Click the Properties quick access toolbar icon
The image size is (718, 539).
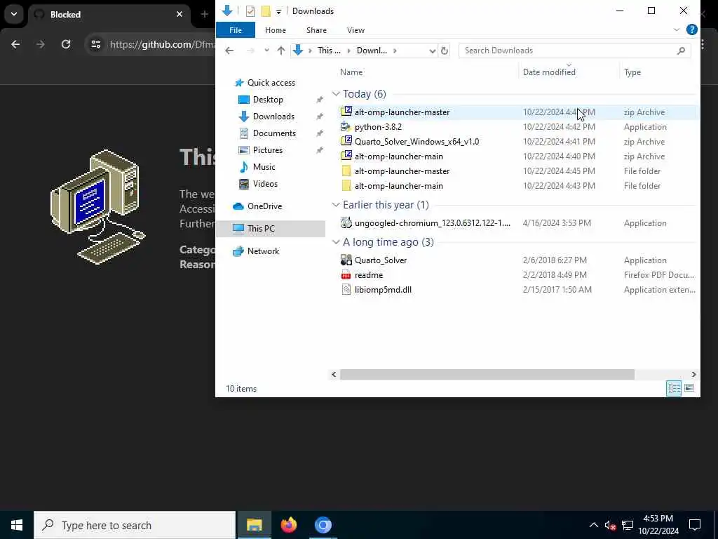pyautogui.click(x=250, y=11)
